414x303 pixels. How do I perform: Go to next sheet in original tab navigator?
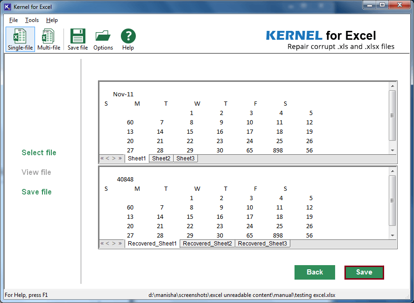pos(114,159)
